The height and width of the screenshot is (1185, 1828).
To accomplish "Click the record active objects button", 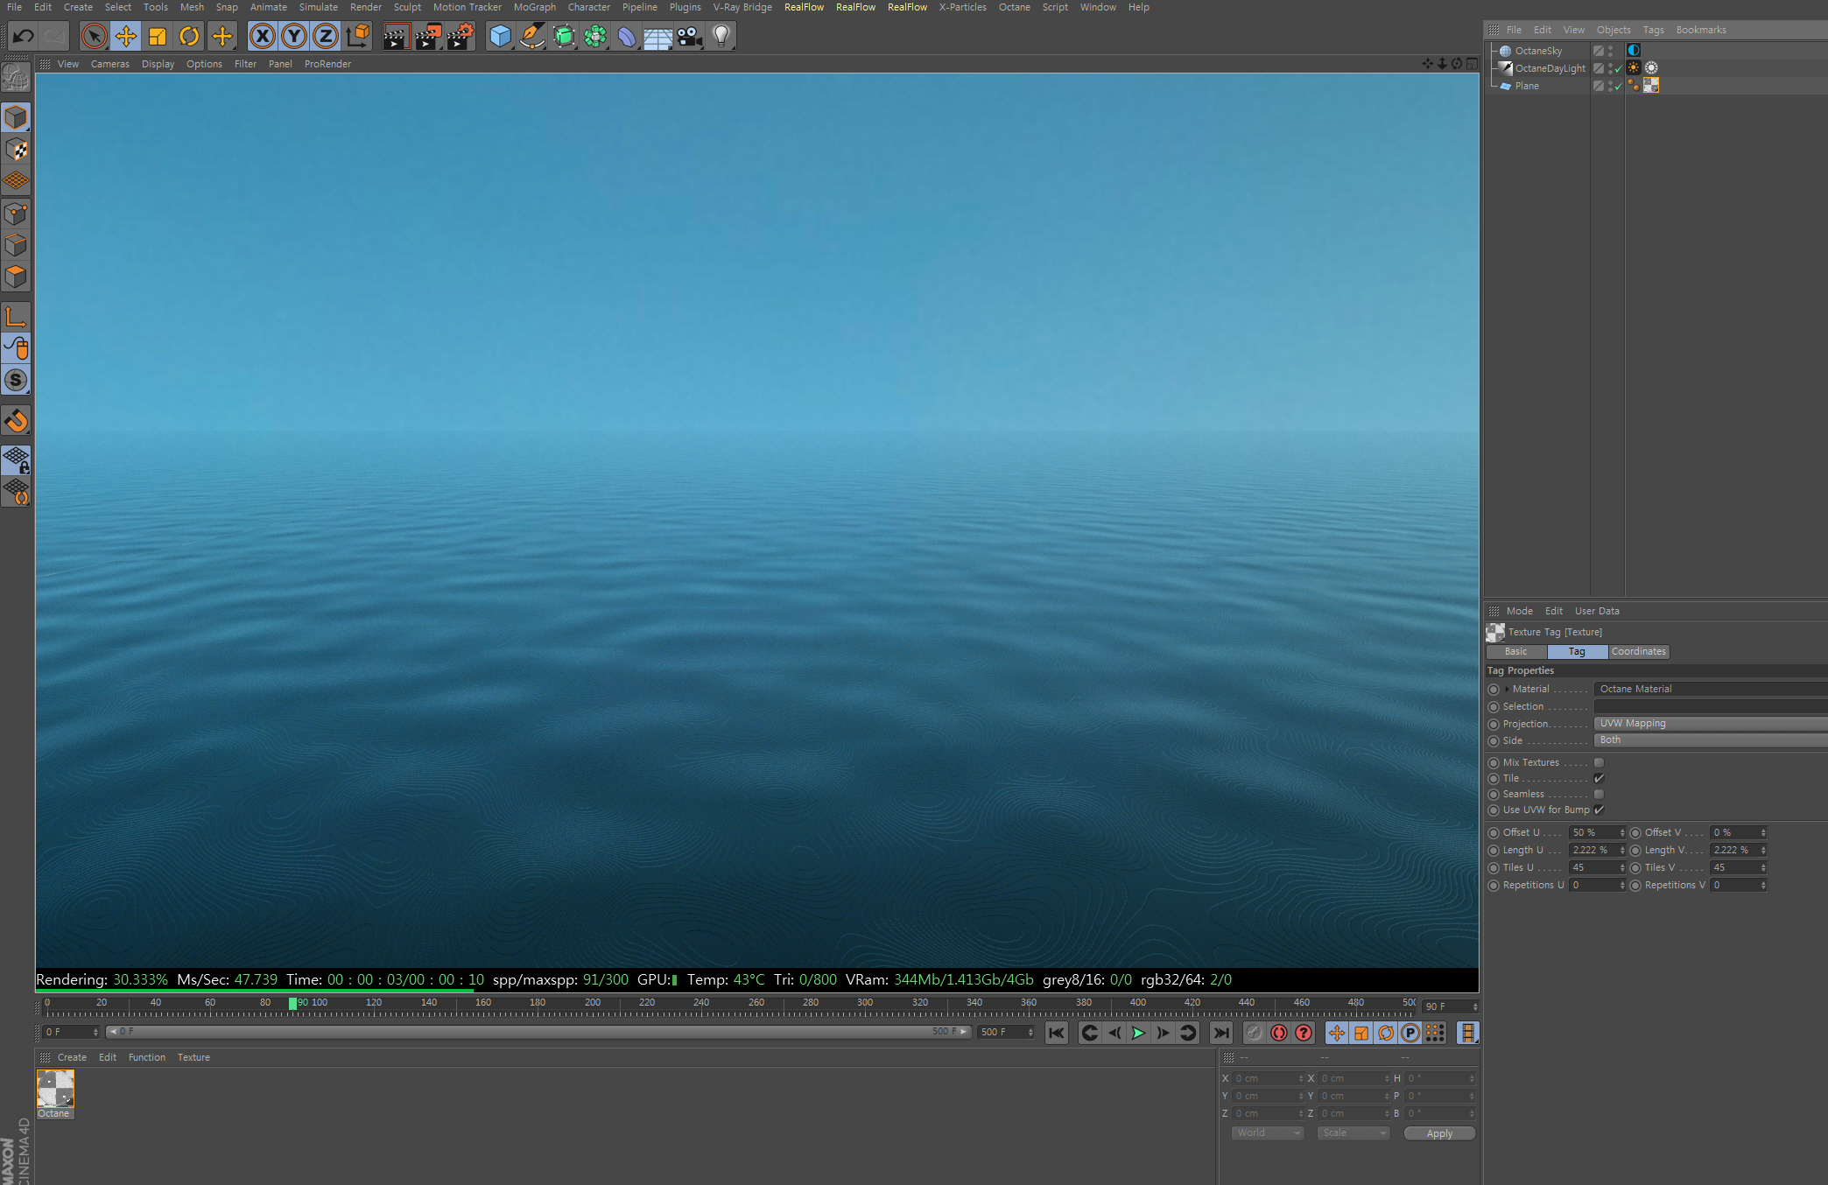I will click(1255, 1033).
